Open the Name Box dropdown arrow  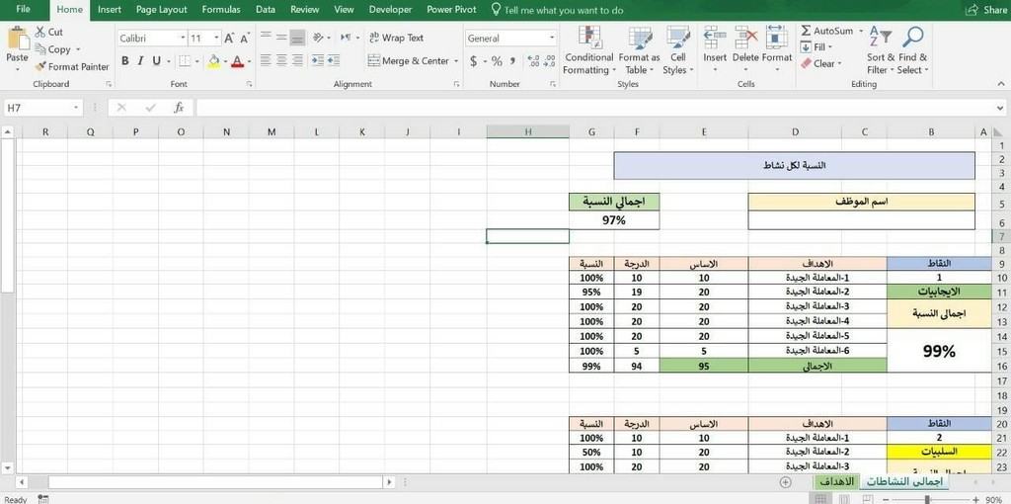[x=76, y=108]
